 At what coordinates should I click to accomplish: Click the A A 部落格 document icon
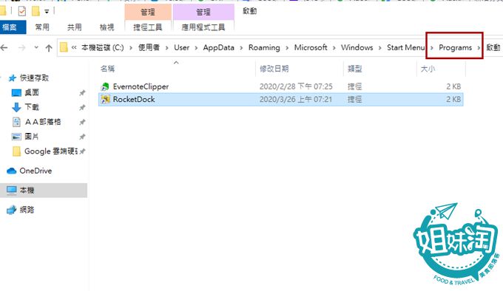[16, 122]
